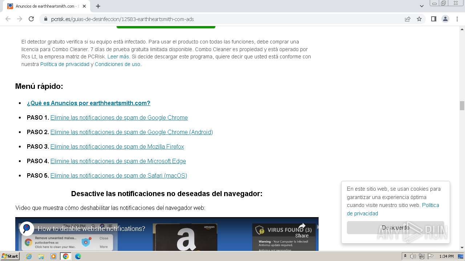Open the Chrome three-dot menu
Viewport: 465px width, 261px height.
pyautogui.click(x=457, y=19)
